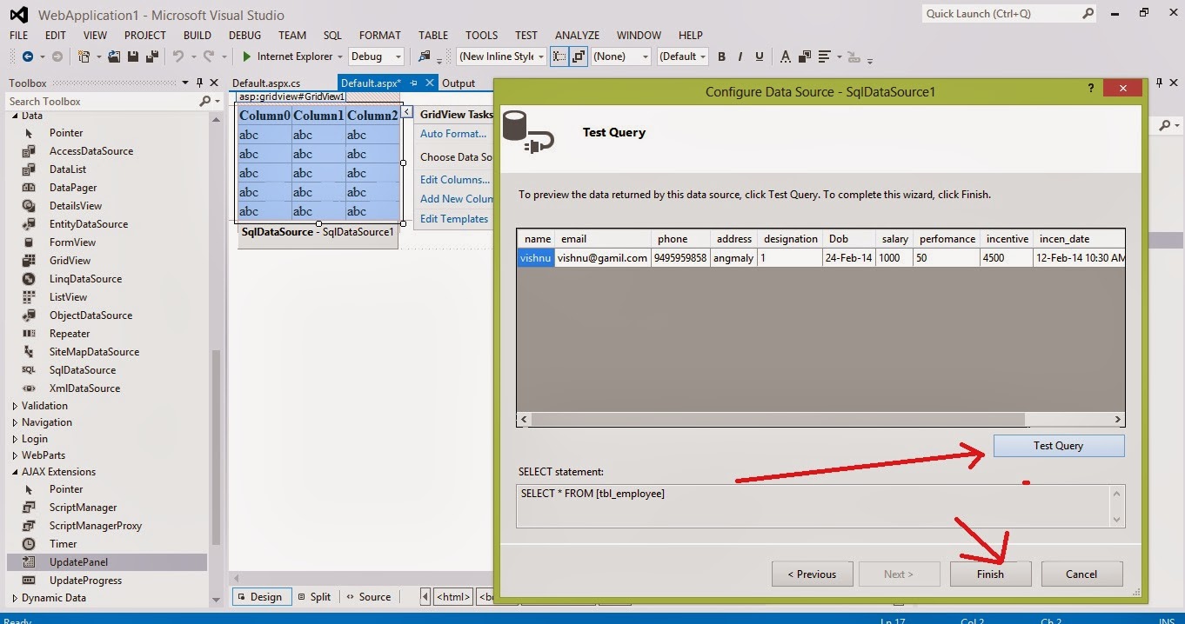Click the Redo toolbar icon
Screen dimensions: 1185x624
pos(209,56)
